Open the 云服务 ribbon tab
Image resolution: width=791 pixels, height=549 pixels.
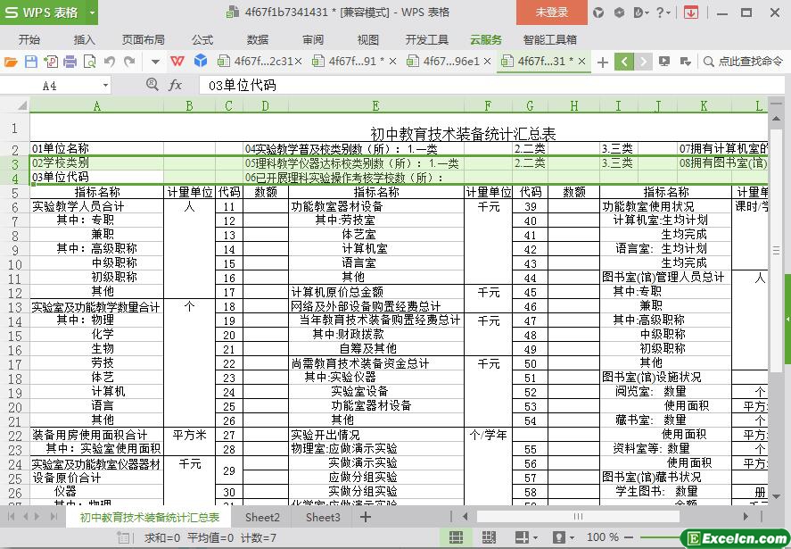tap(486, 39)
